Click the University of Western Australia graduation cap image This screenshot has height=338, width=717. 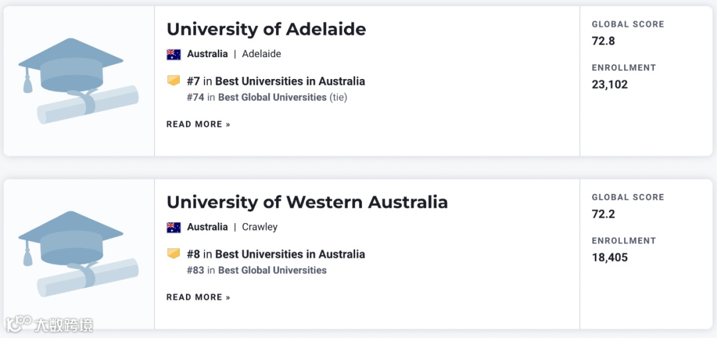pyautogui.click(x=78, y=254)
